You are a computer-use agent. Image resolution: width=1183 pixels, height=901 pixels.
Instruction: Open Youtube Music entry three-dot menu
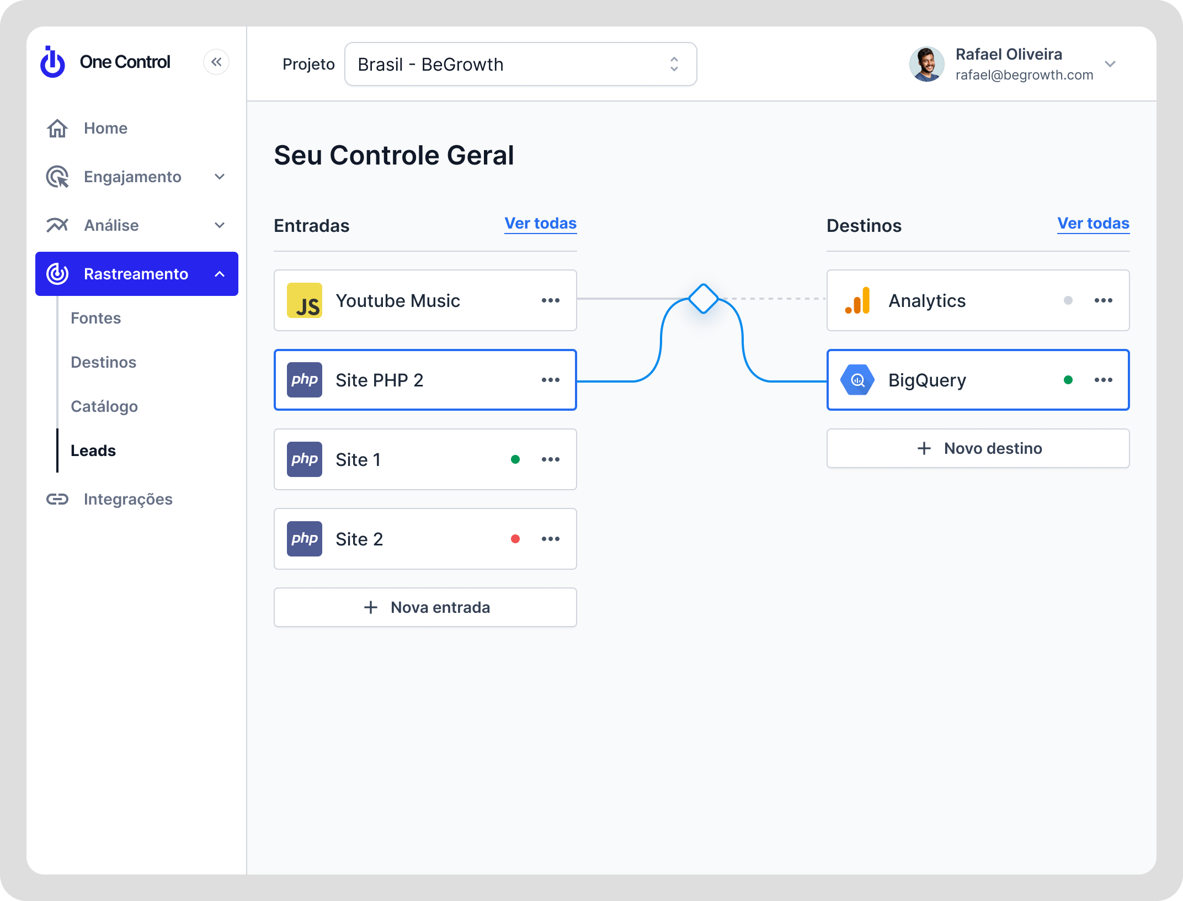tap(550, 300)
